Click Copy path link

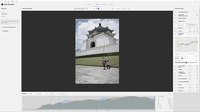3,16
